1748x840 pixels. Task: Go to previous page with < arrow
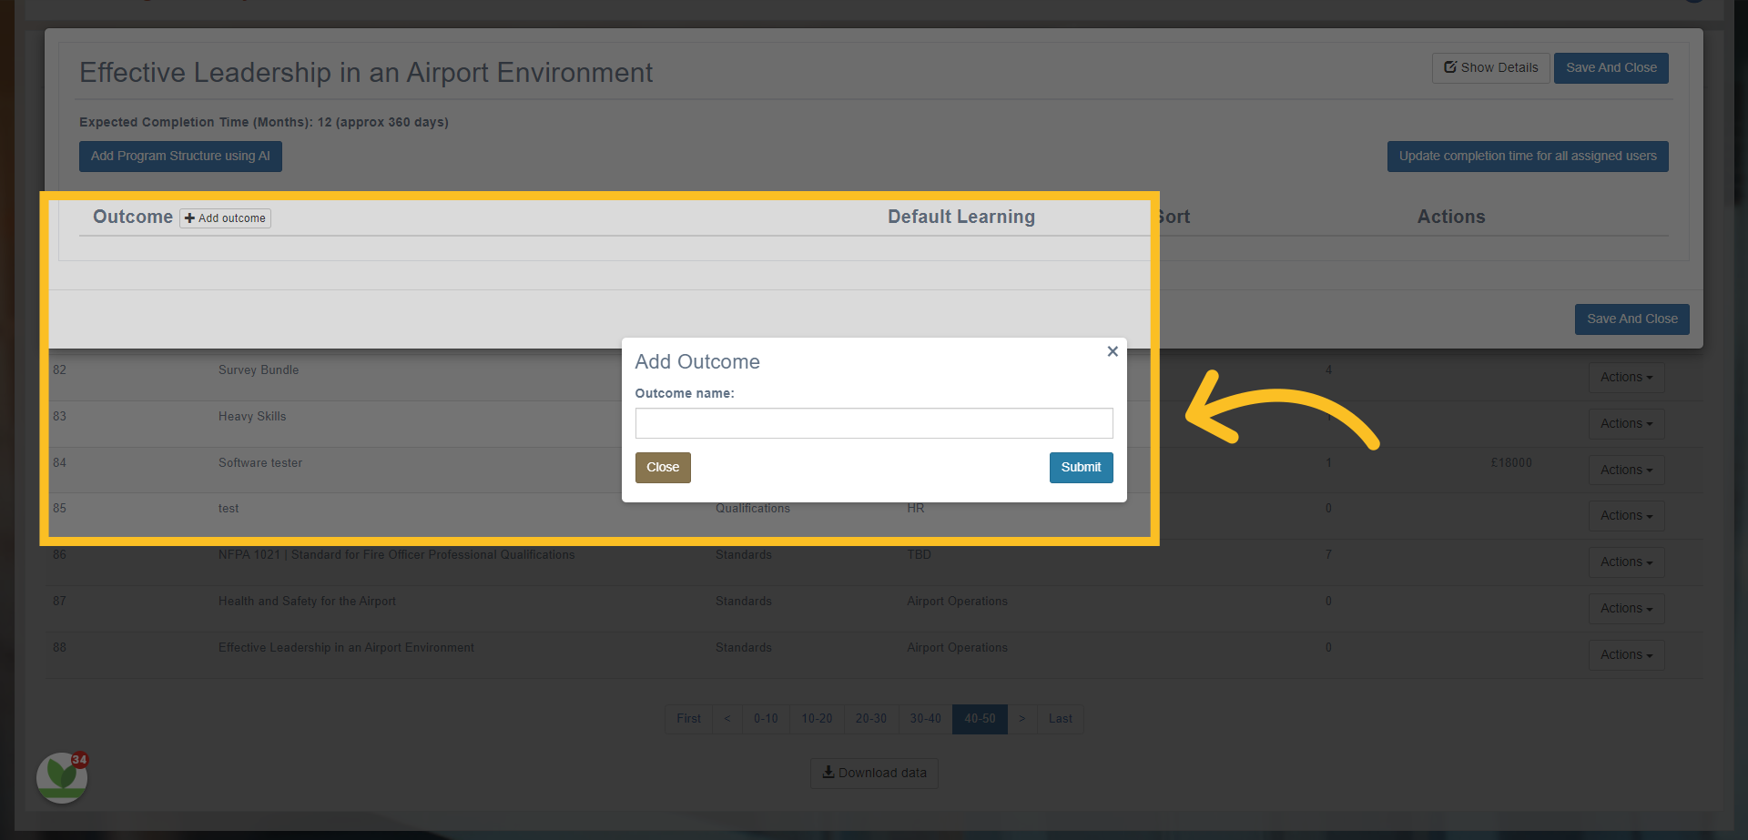727,719
